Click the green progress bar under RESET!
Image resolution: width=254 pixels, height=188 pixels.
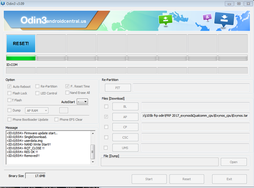(x=21, y=58)
